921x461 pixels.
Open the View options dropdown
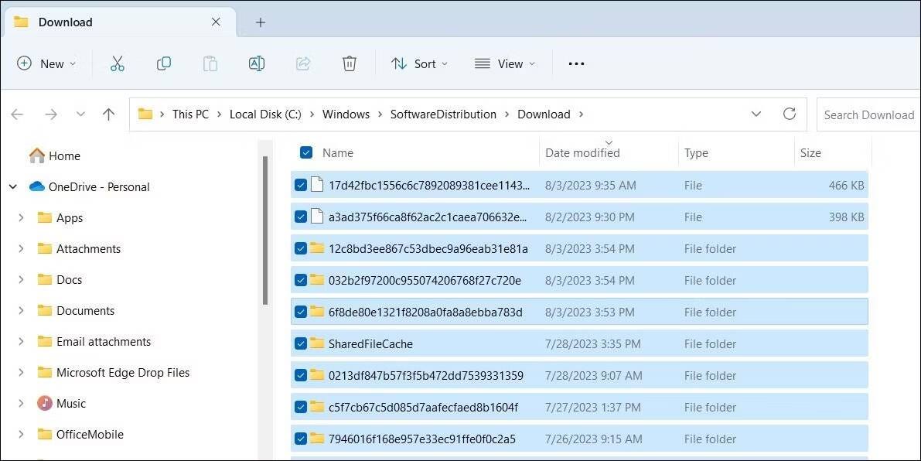point(504,63)
